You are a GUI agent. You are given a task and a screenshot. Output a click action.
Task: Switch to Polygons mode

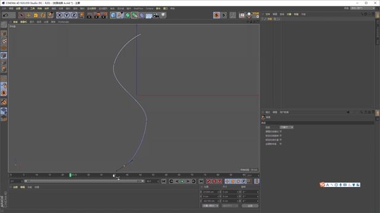click(x=4, y=69)
